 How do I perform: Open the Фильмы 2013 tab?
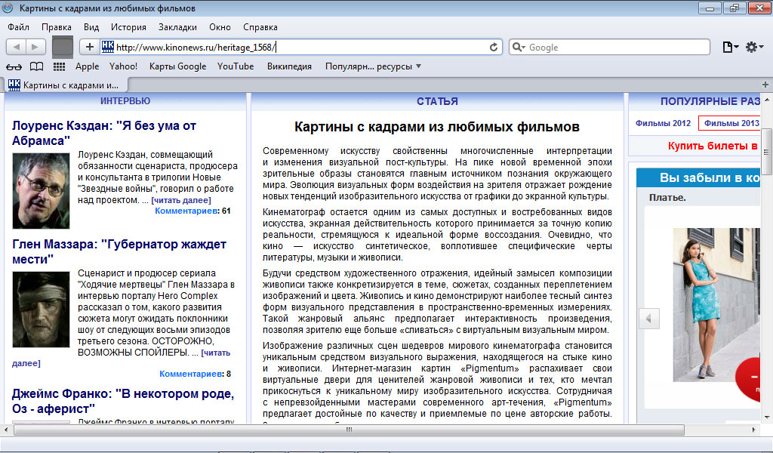click(729, 123)
